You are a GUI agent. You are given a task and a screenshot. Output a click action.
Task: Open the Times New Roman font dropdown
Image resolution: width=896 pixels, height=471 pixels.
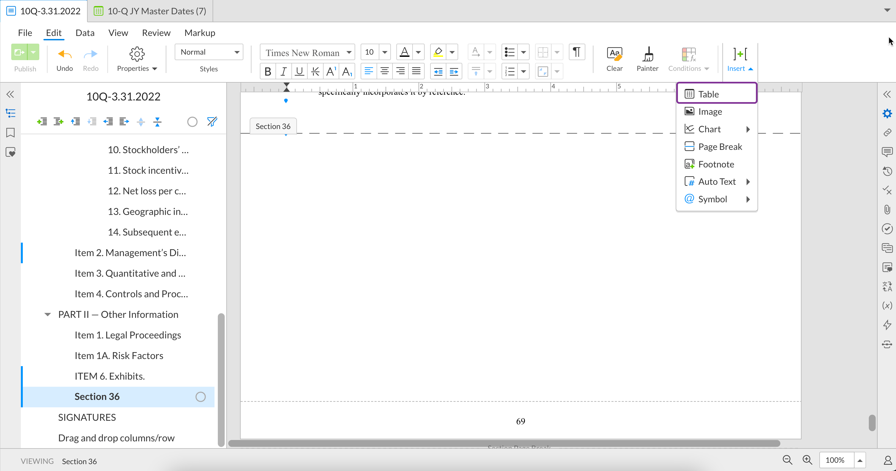point(307,52)
